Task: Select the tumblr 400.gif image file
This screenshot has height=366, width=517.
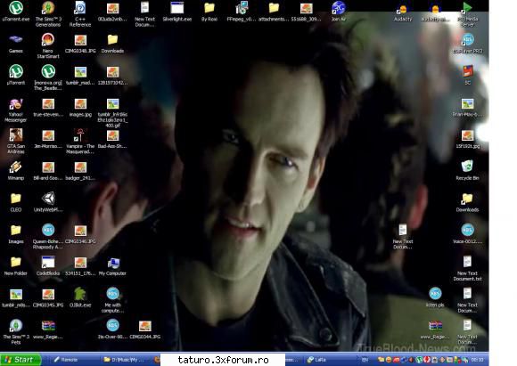Action: (112, 113)
